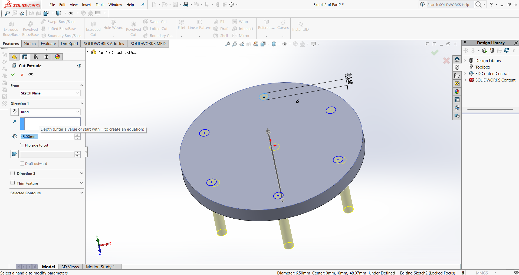The image size is (519, 275).
Task: Open Design Library home icon in task pane
Action: [x=457, y=59]
